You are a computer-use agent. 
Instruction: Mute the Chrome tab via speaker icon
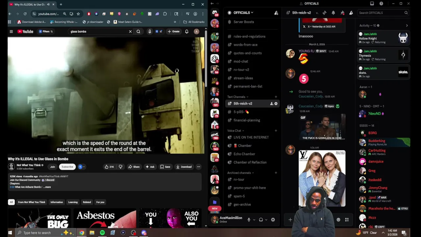coord(48,5)
